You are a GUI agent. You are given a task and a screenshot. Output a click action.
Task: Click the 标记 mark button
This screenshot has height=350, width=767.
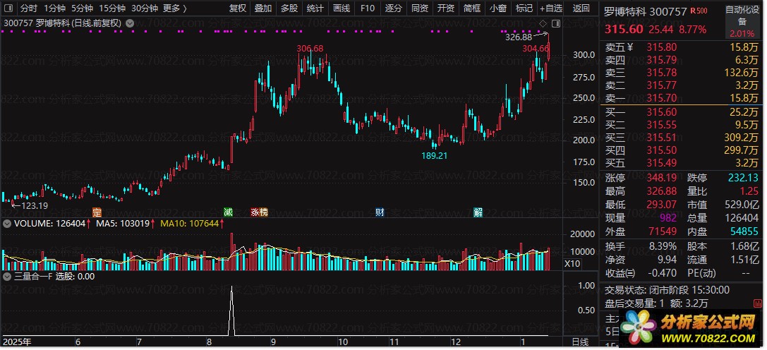coord(524,8)
